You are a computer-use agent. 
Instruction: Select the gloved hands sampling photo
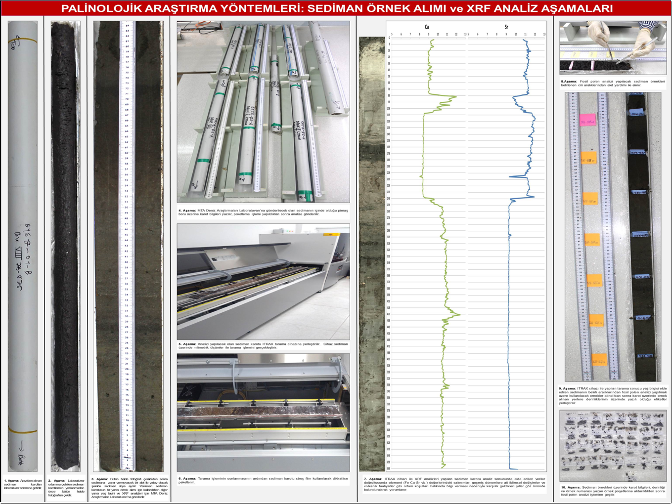pyautogui.click(x=613, y=47)
